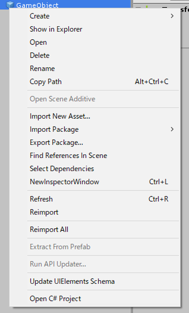Image resolution: width=189 pixels, height=313 pixels.
Task: Select Reimport option
Action: click(103, 212)
